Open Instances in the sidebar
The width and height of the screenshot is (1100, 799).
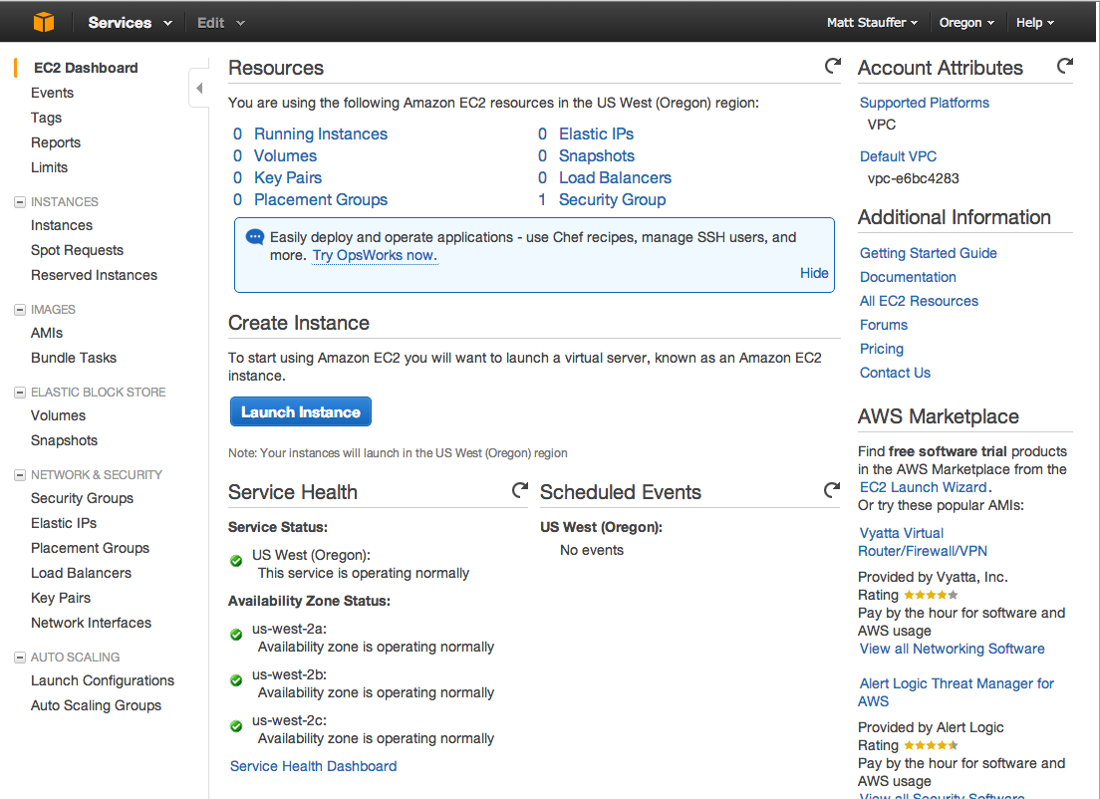[62, 225]
